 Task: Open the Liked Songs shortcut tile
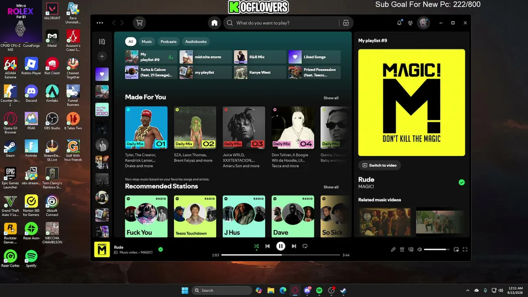[314, 57]
